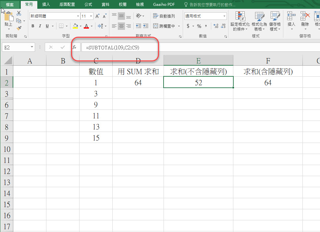Click the currency $ format icon
Viewport: 320px width, 232px height.
point(188,26)
